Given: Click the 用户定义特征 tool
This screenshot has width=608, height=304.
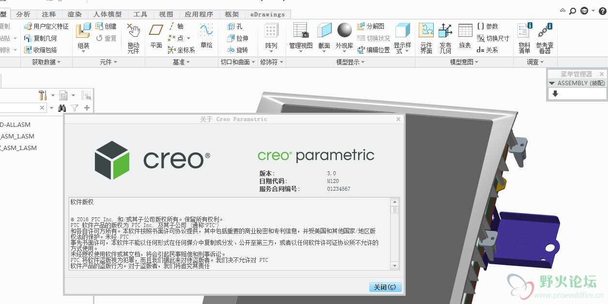Looking at the screenshot, I should click(x=46, y=26).
